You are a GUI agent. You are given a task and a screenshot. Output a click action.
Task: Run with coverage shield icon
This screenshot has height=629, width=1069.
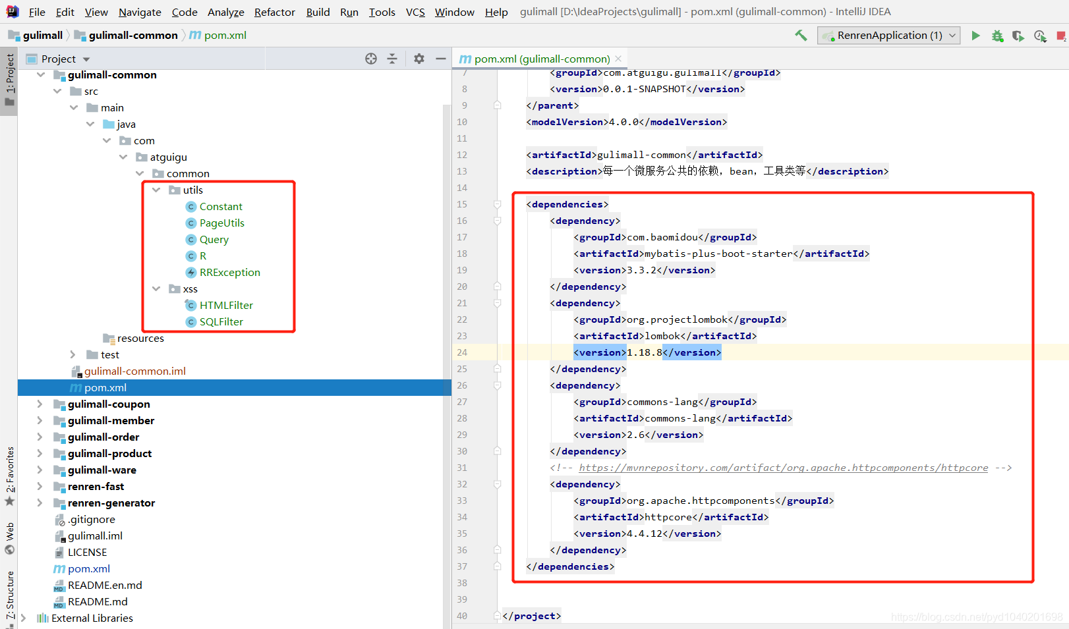[1018, 36]
